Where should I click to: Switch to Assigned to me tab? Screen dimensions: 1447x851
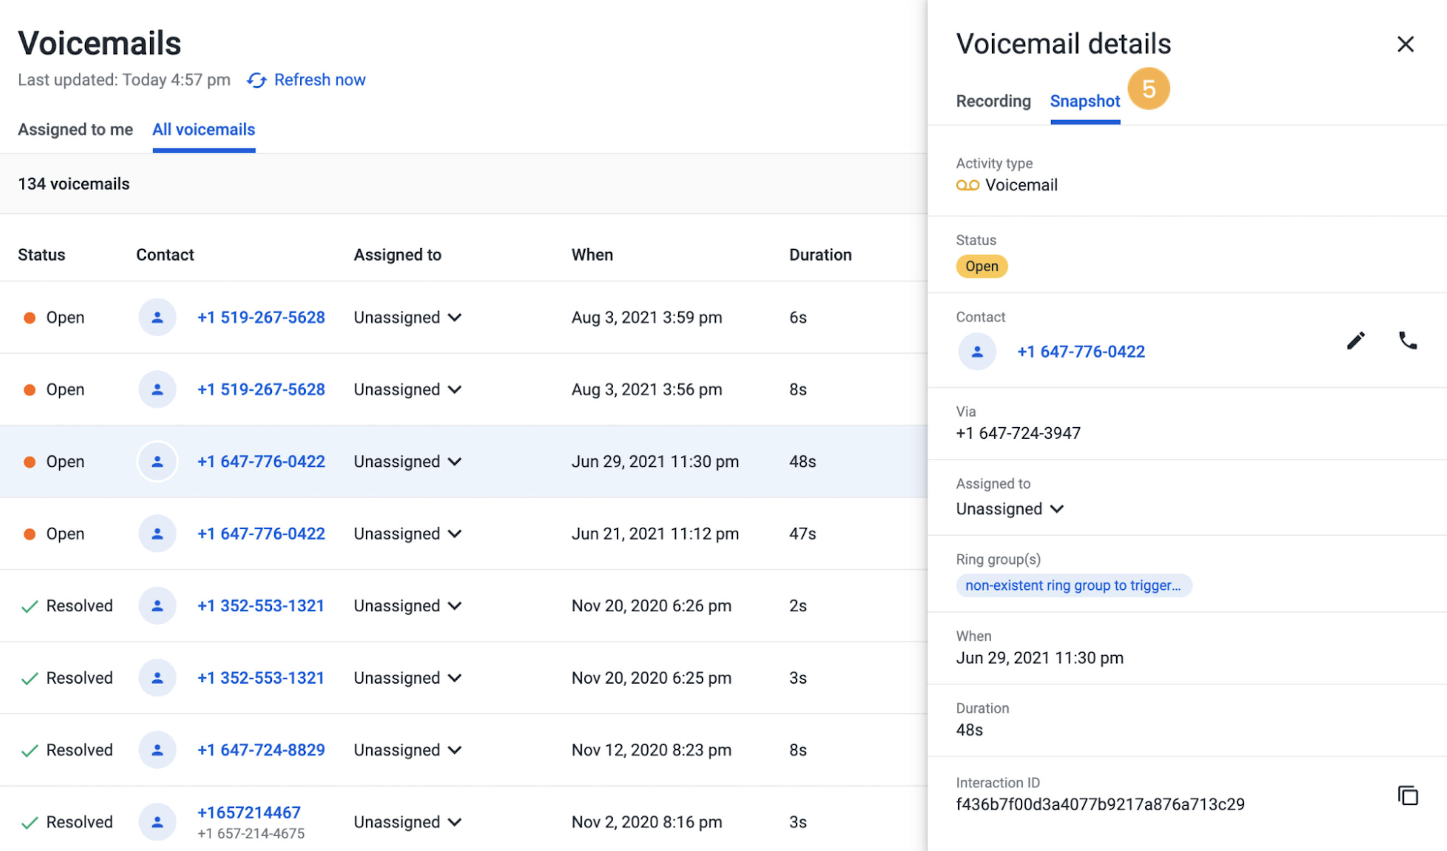point(75,130)
